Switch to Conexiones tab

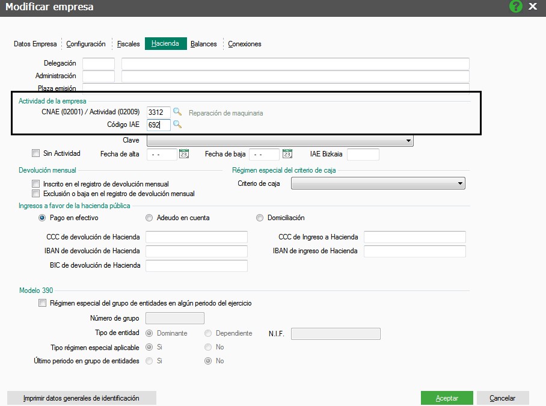tap(245, 44)
